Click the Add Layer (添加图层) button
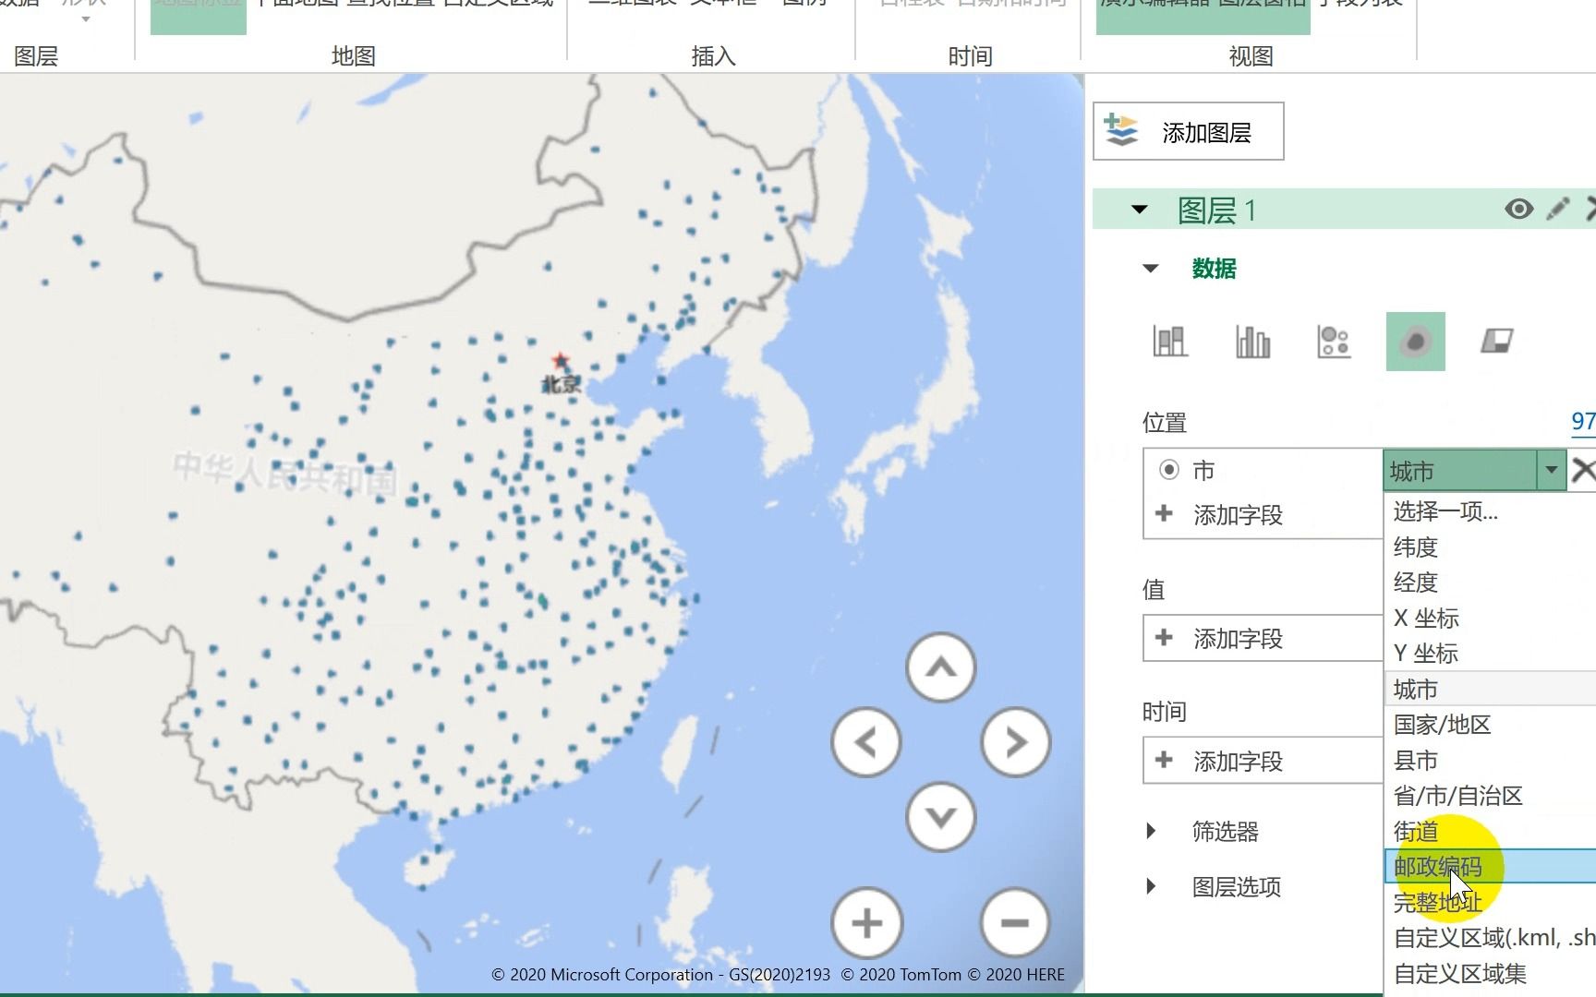1596x997 pixels. pyautogui.click(x=1188, y=132)
